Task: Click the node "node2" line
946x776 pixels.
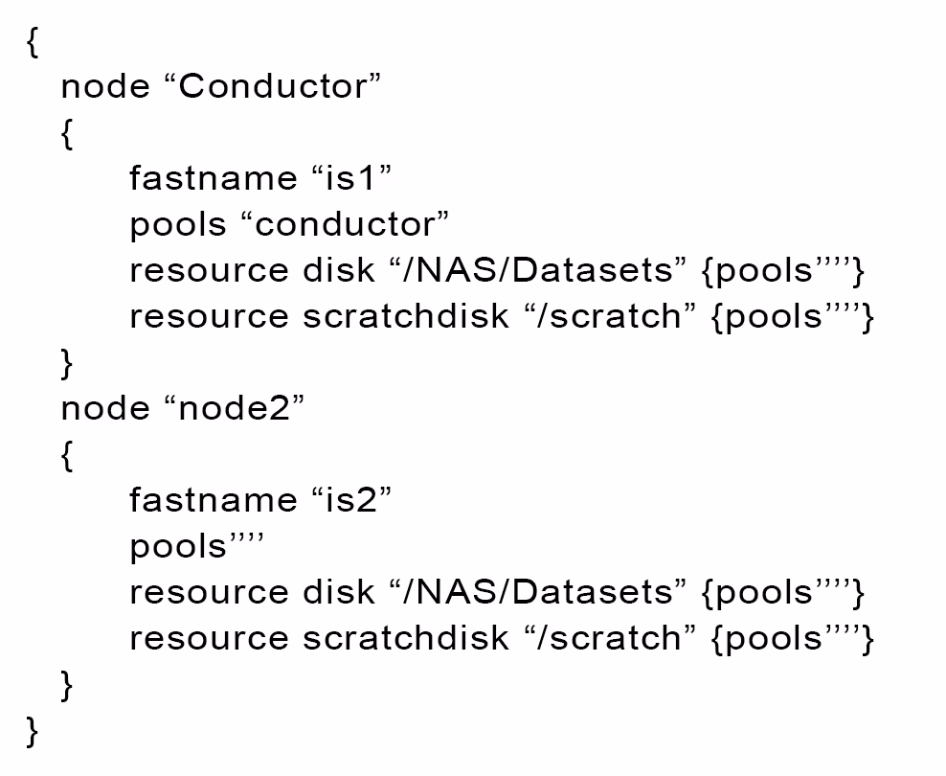Action: [x=183, y=408]
